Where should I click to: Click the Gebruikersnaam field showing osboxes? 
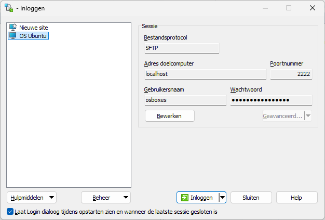[x=185, y=100]
